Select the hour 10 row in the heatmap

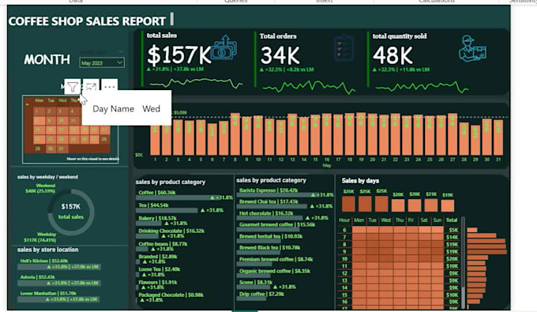[398, 258]
